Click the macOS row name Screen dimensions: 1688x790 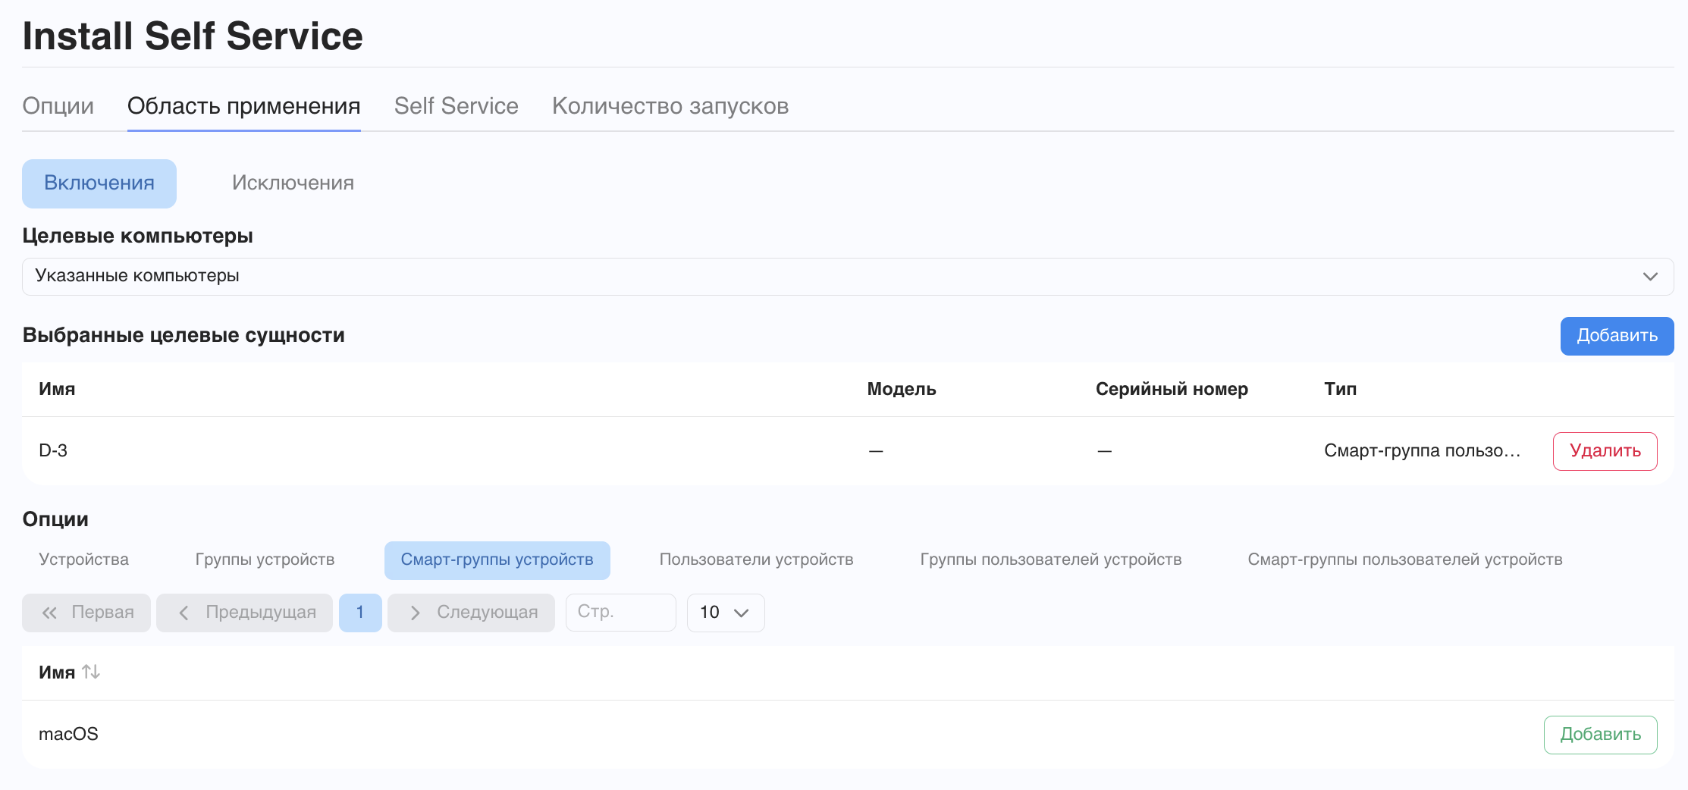(x=69, y=735)
